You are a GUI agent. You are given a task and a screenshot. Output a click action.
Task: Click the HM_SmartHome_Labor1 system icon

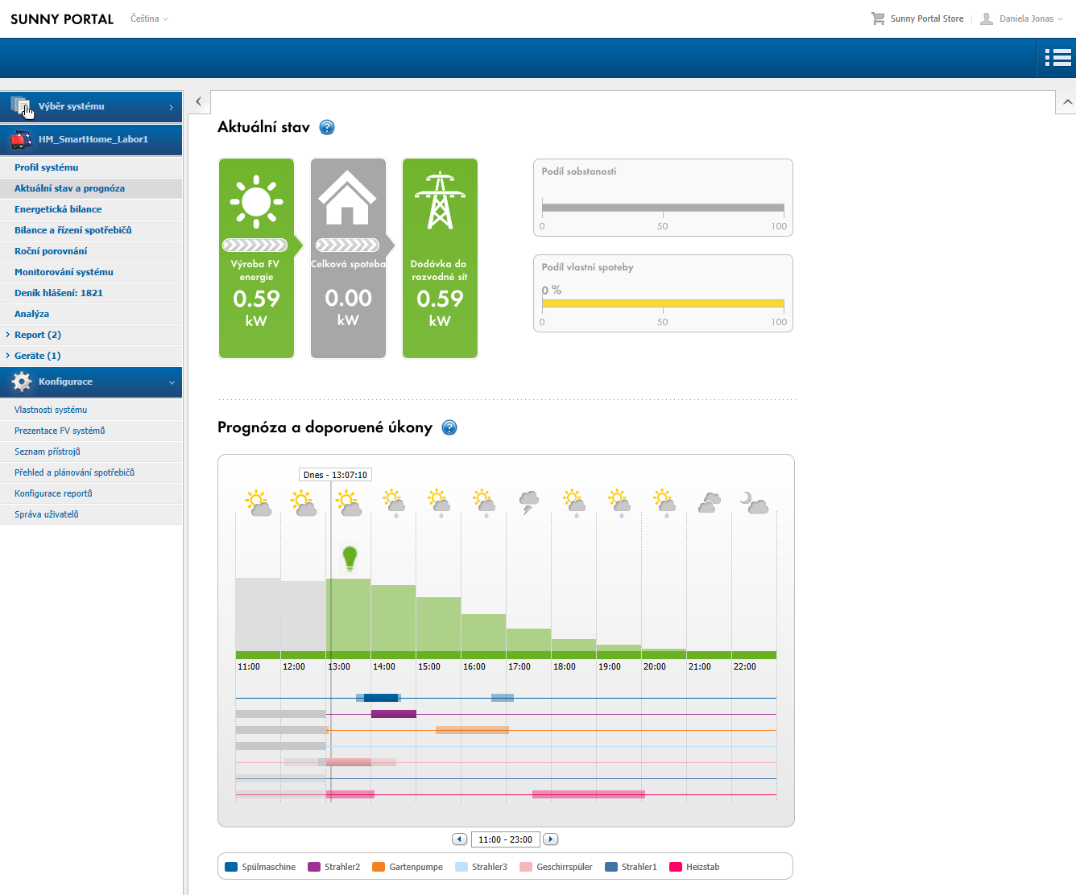click(21, 139)
